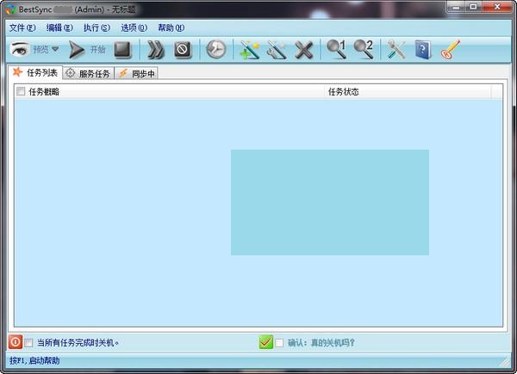This screenshot has height=374, width=517.
Task: Click the orange key register icon
Action: 450,50
